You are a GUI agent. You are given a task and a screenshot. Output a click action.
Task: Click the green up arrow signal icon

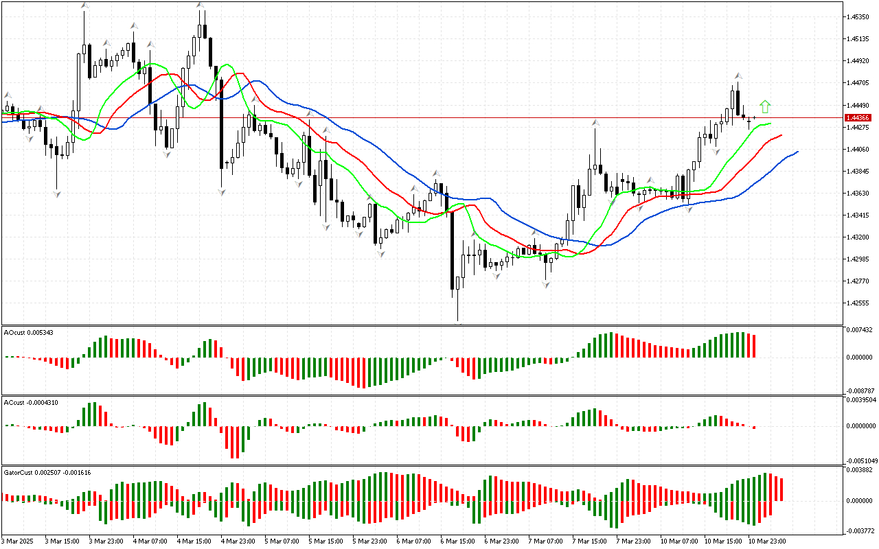coord(766,106)
